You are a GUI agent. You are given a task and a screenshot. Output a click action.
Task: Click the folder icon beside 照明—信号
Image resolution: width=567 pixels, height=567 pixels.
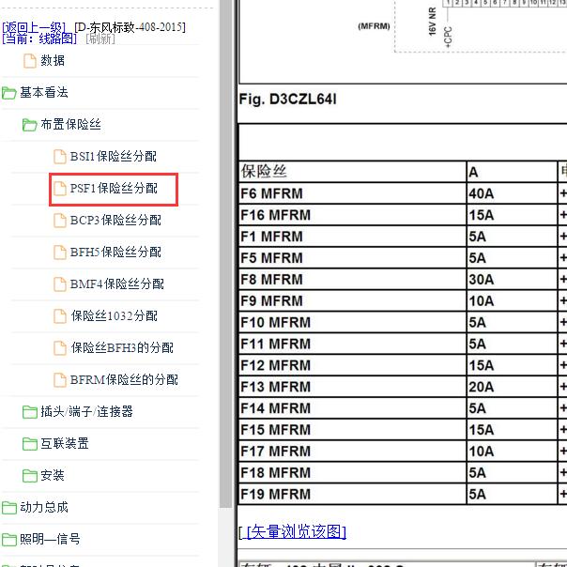9,540
